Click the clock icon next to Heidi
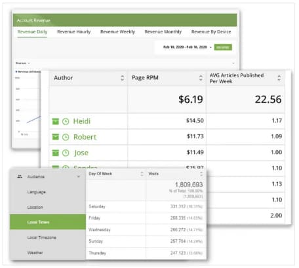Image resolution: width=299 pixels, height=268 pixels. pos(66,121)
